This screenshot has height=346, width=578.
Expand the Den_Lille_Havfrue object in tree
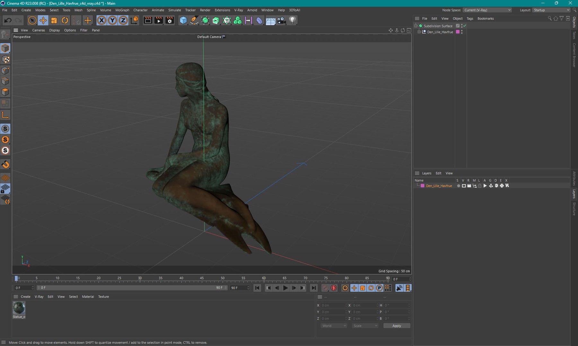419,32
